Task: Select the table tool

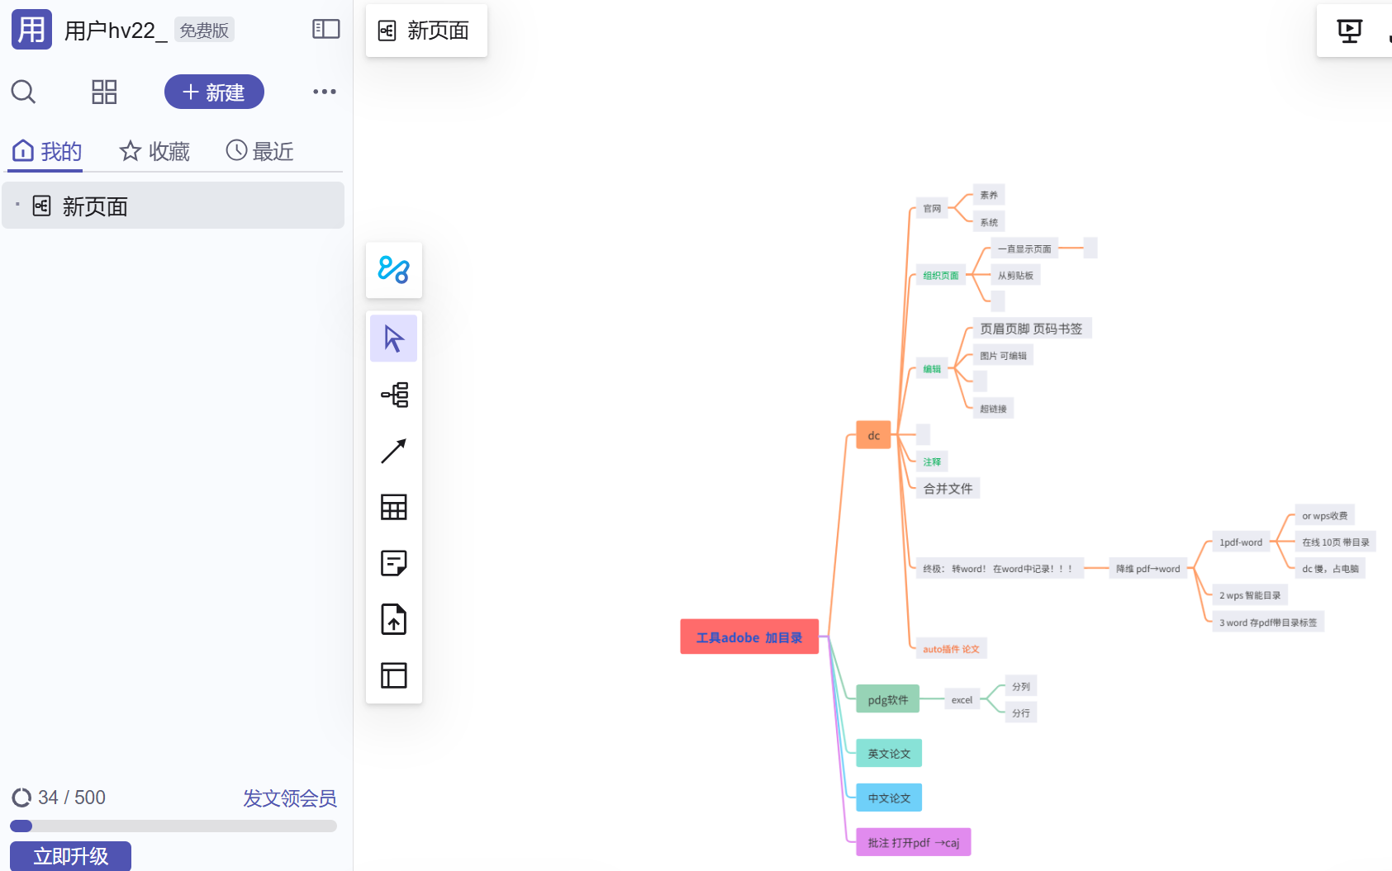Action: point(394,507)
